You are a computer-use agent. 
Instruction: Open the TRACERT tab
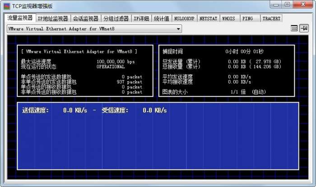tap(271, 19)
